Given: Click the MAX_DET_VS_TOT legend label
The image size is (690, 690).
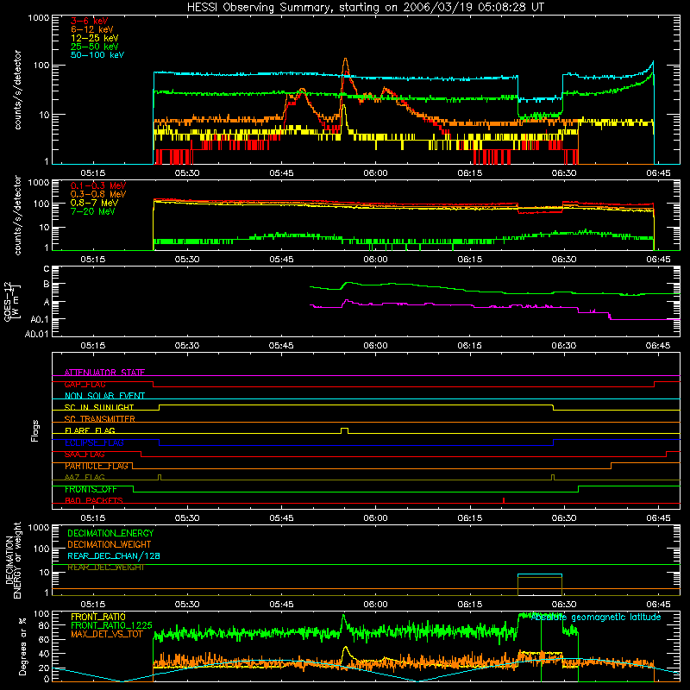Looking at the screenshot, I should pos(106,634).
